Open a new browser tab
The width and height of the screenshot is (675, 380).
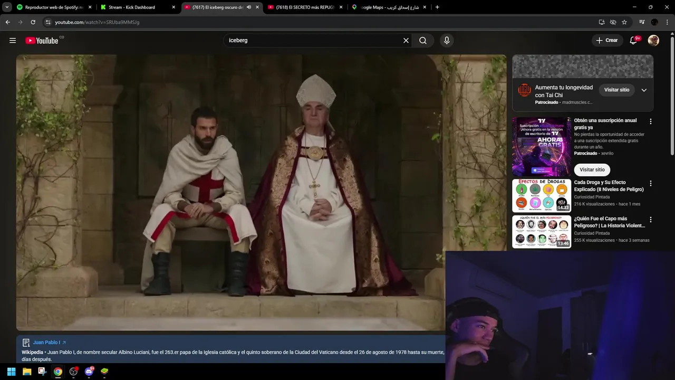point(437,7)
